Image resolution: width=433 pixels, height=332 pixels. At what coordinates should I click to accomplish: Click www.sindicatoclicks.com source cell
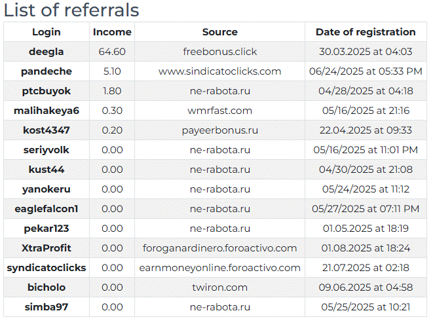point(220,71)
